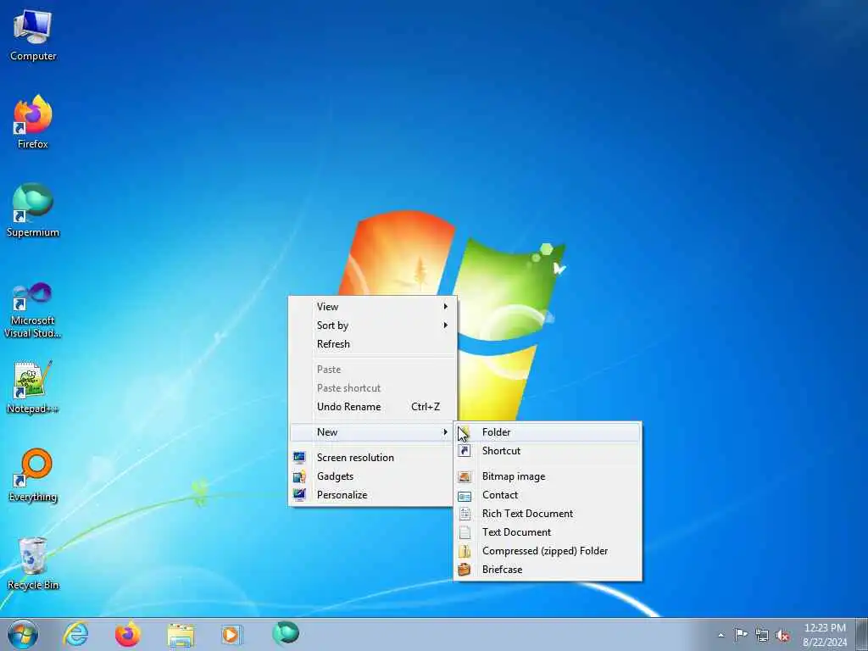Open Gadgets from context menu
The height and width of the screenshot is (651, 868).
(373, 476)
